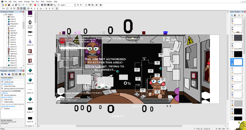Copy the selected object
Viewport: 246px width, 130px height.
(x=16, y=5)
